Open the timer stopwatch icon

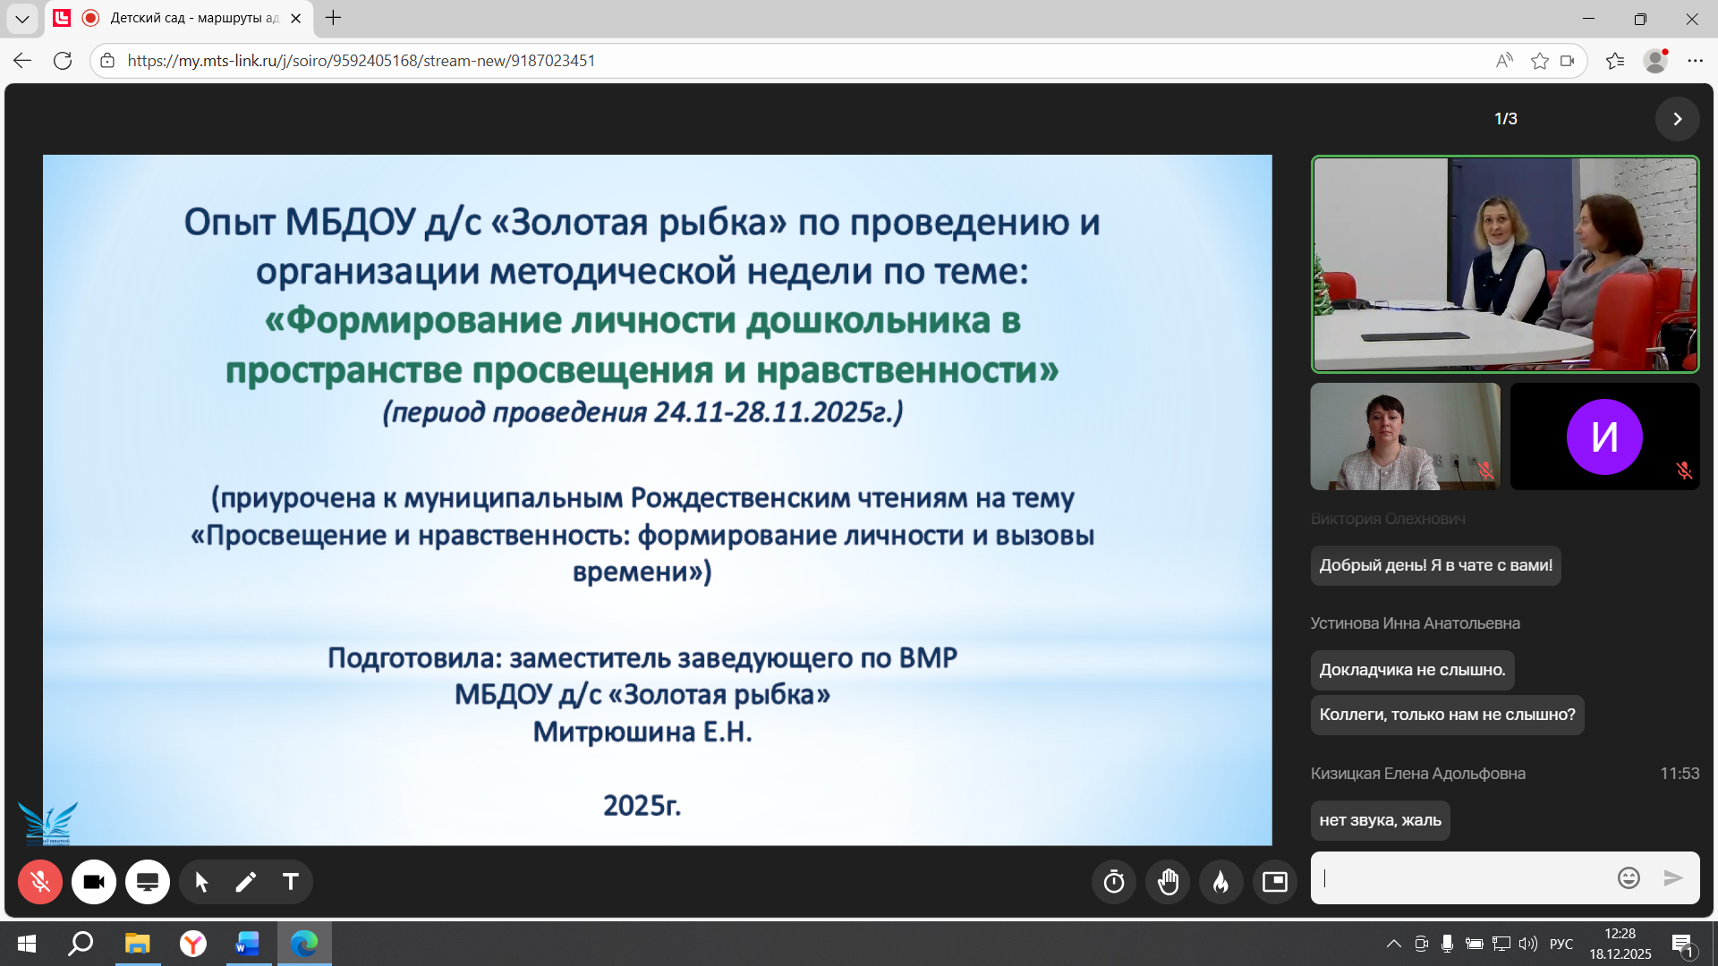(x=1114, y=882)
